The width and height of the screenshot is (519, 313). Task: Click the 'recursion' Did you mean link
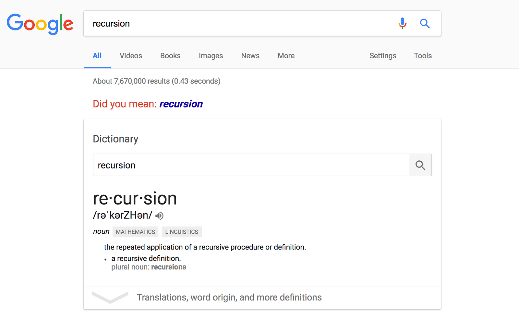181,104
